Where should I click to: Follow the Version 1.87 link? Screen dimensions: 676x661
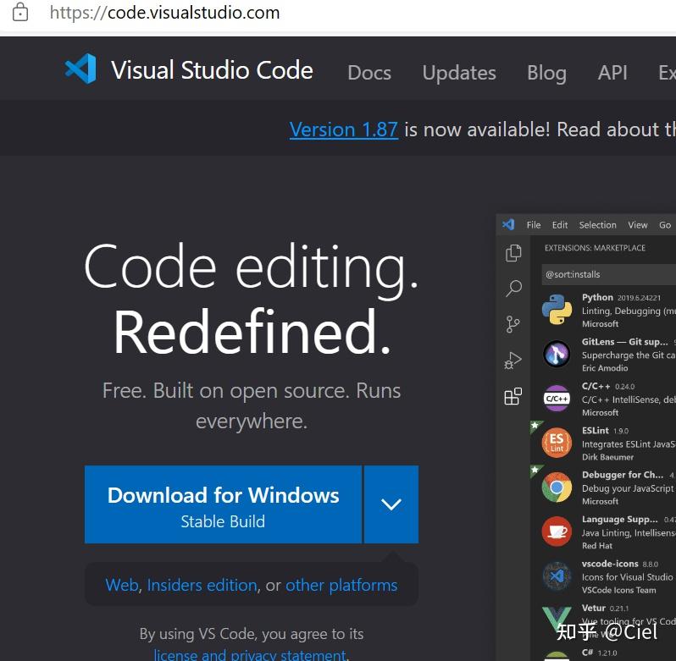pyautogui.click(x=343, y=129)
